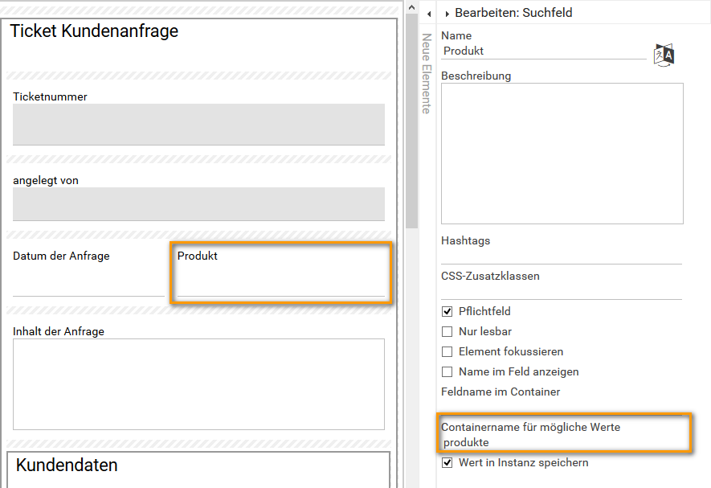Select the highlighted Produkt field in the form
The width and height of the screenshot is (711, 488).
point(280,273)
